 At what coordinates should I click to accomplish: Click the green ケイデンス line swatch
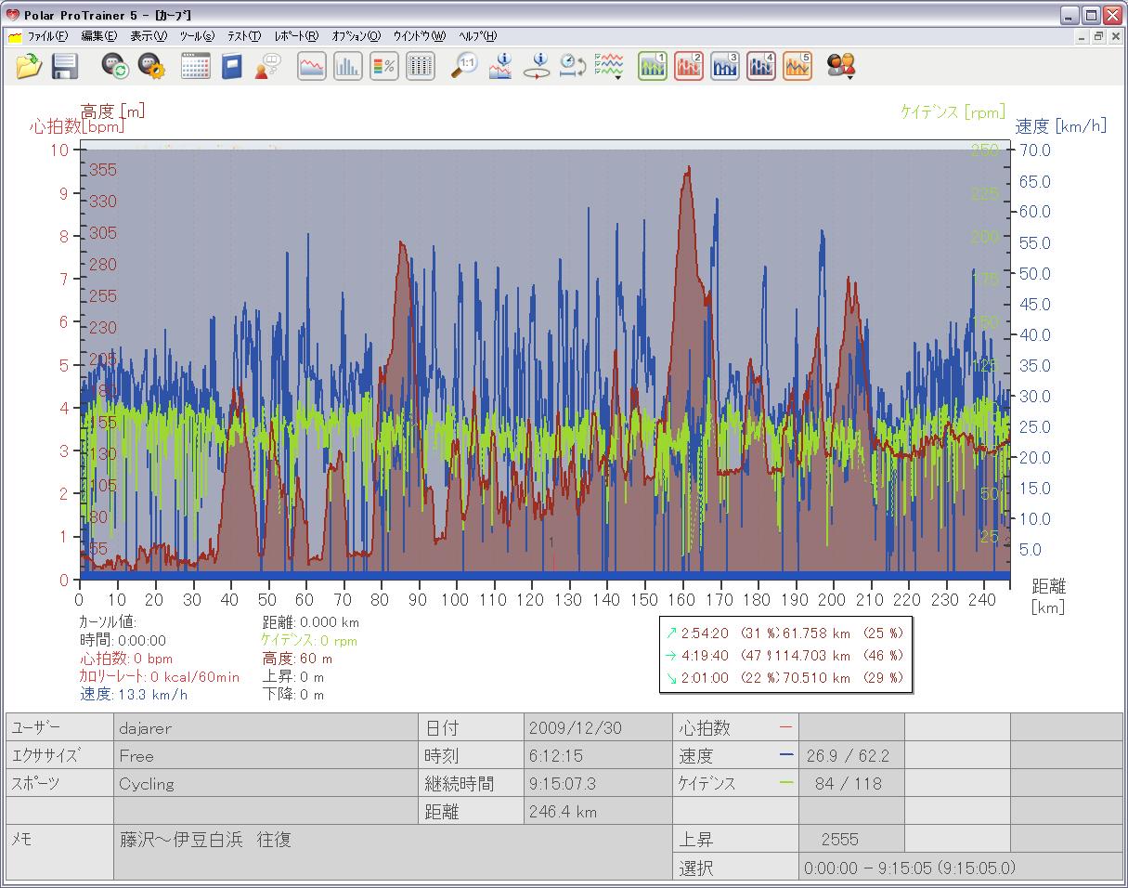(x=787, y=784)
